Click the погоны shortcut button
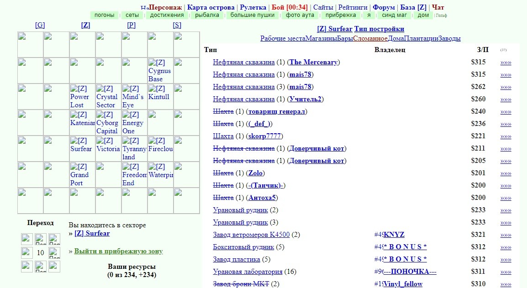527x288 pixels. coord(105,15)
